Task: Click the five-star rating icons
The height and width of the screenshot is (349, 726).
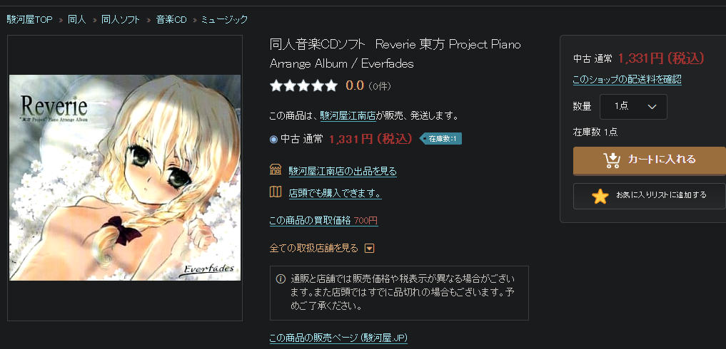Action: click(303, 85)
